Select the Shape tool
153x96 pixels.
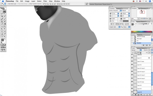pyautogui.click(x=5, y=31)
